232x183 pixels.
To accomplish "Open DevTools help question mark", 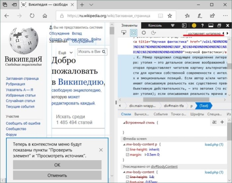I will pyautogui.click(x=202, y=26).
